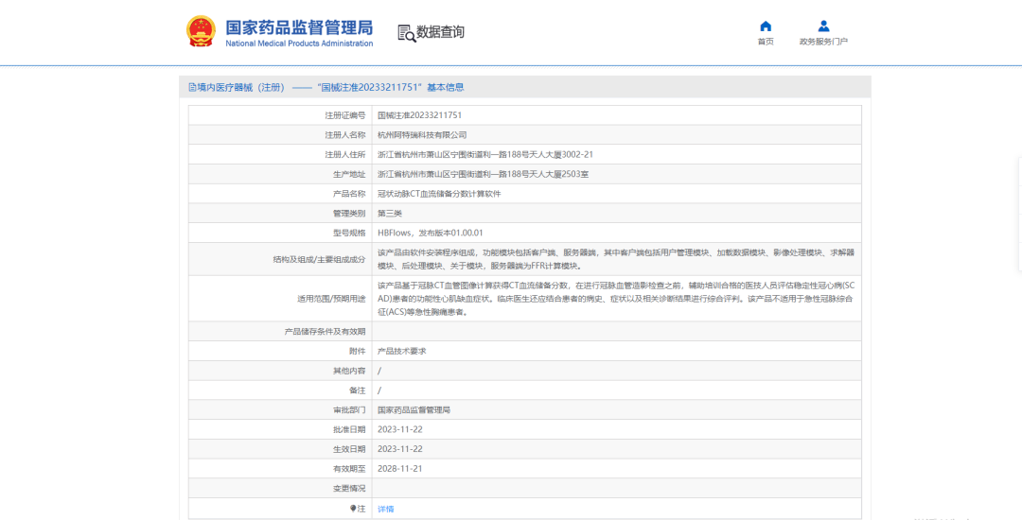Click the 审批部门 value cell

pyautogui.click(x=414, y=410)
